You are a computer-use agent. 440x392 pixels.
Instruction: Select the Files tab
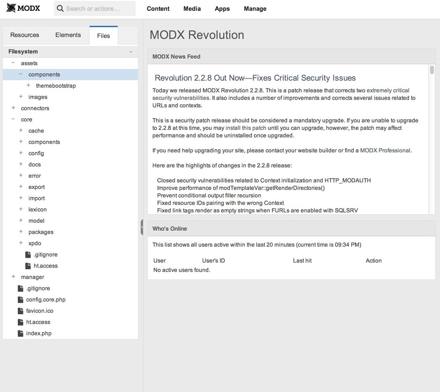104,36
